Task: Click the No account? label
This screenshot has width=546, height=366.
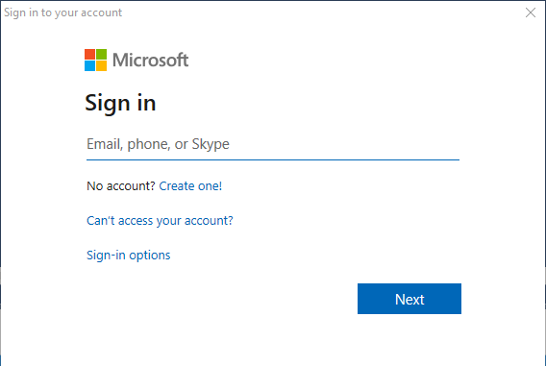Action: (121, 185)
